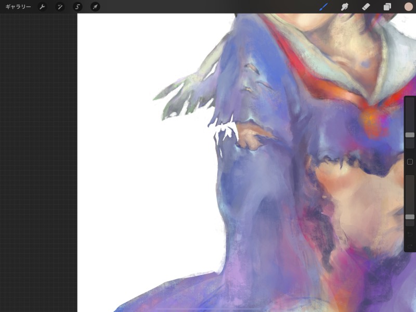Select the Eraser tool
This screenshot has height=312, width=416.
[x=366, y=7]
